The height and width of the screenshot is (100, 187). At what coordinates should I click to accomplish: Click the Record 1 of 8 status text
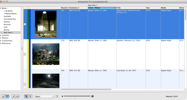click(x=172, y=97)
